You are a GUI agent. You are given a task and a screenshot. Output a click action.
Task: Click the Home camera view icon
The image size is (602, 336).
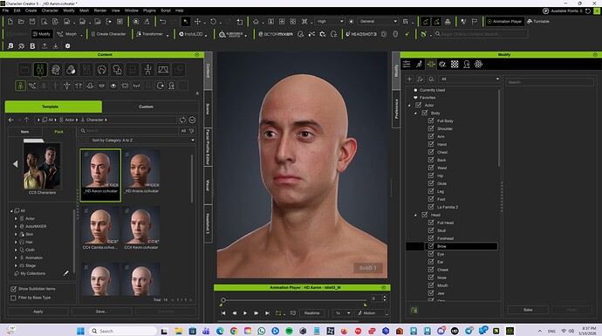pos(256,22)
